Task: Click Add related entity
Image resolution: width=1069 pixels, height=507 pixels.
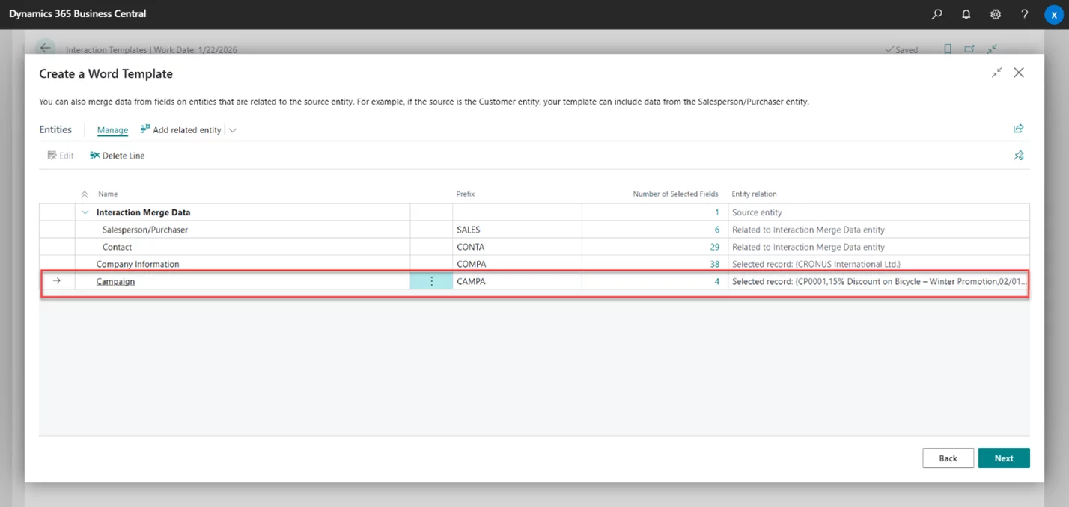Action: (181, 130)
